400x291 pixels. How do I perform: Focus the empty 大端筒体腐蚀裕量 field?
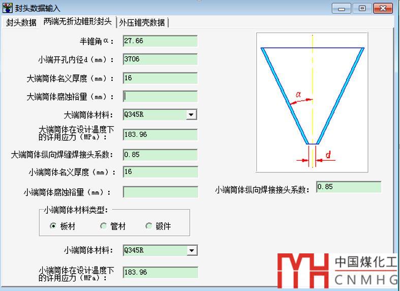(x=160, y=97)
